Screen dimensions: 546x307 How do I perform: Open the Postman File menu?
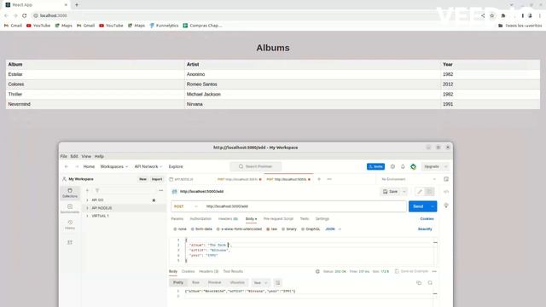(64, 156)
